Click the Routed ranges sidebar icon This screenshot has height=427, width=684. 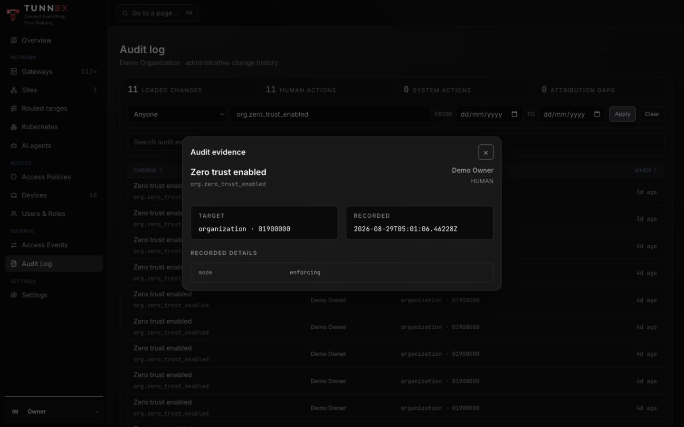click(x=14, y=108)
